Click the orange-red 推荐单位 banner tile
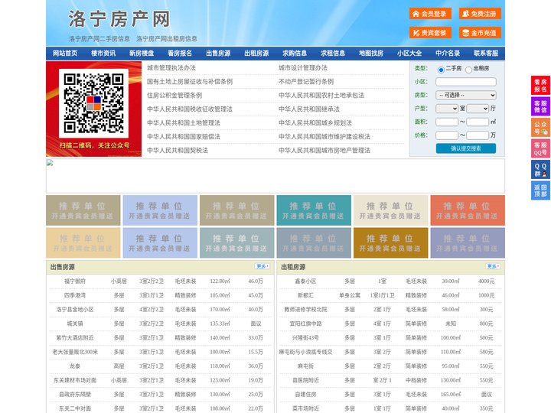The height and width of the screenshot is (413, 551). point(468,210)
